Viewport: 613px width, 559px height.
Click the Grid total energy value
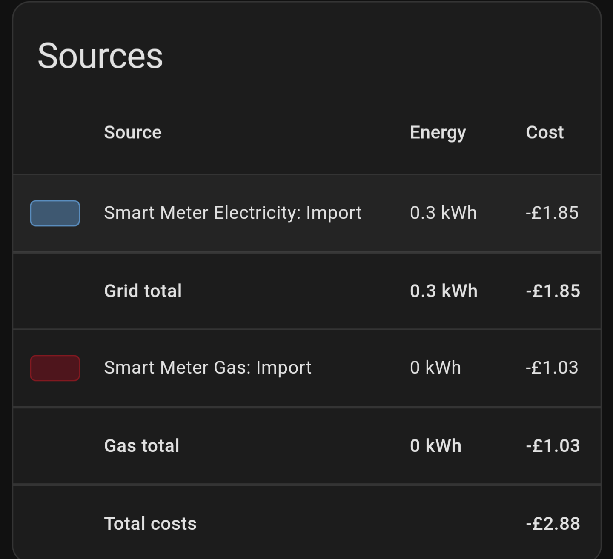[x=444, y=291]
